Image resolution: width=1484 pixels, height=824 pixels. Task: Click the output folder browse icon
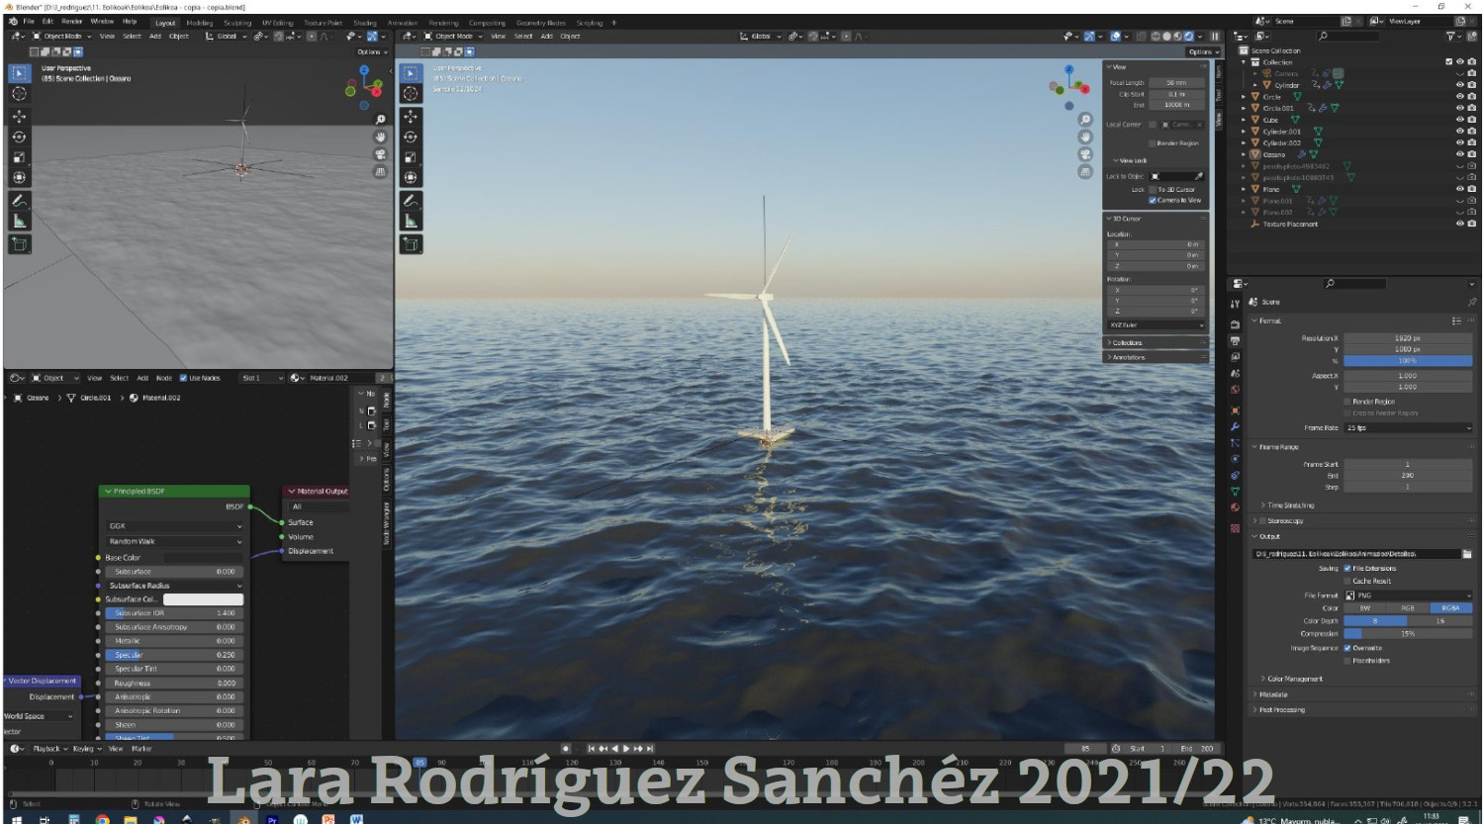[x=1466, y=554]
